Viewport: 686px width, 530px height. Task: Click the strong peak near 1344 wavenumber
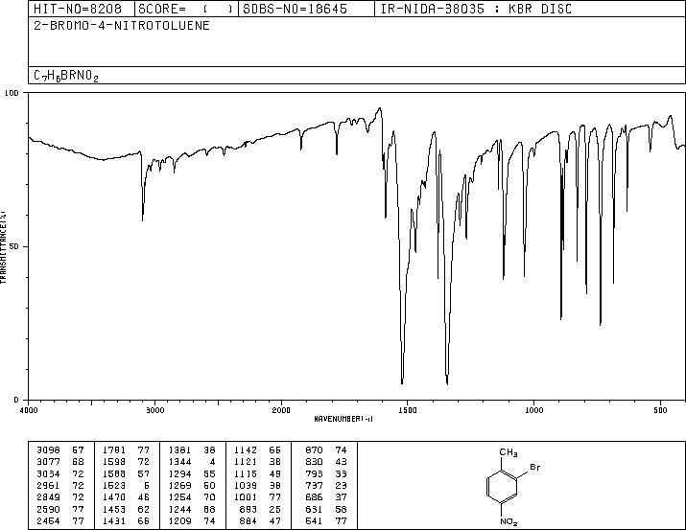tap(447, 381)
